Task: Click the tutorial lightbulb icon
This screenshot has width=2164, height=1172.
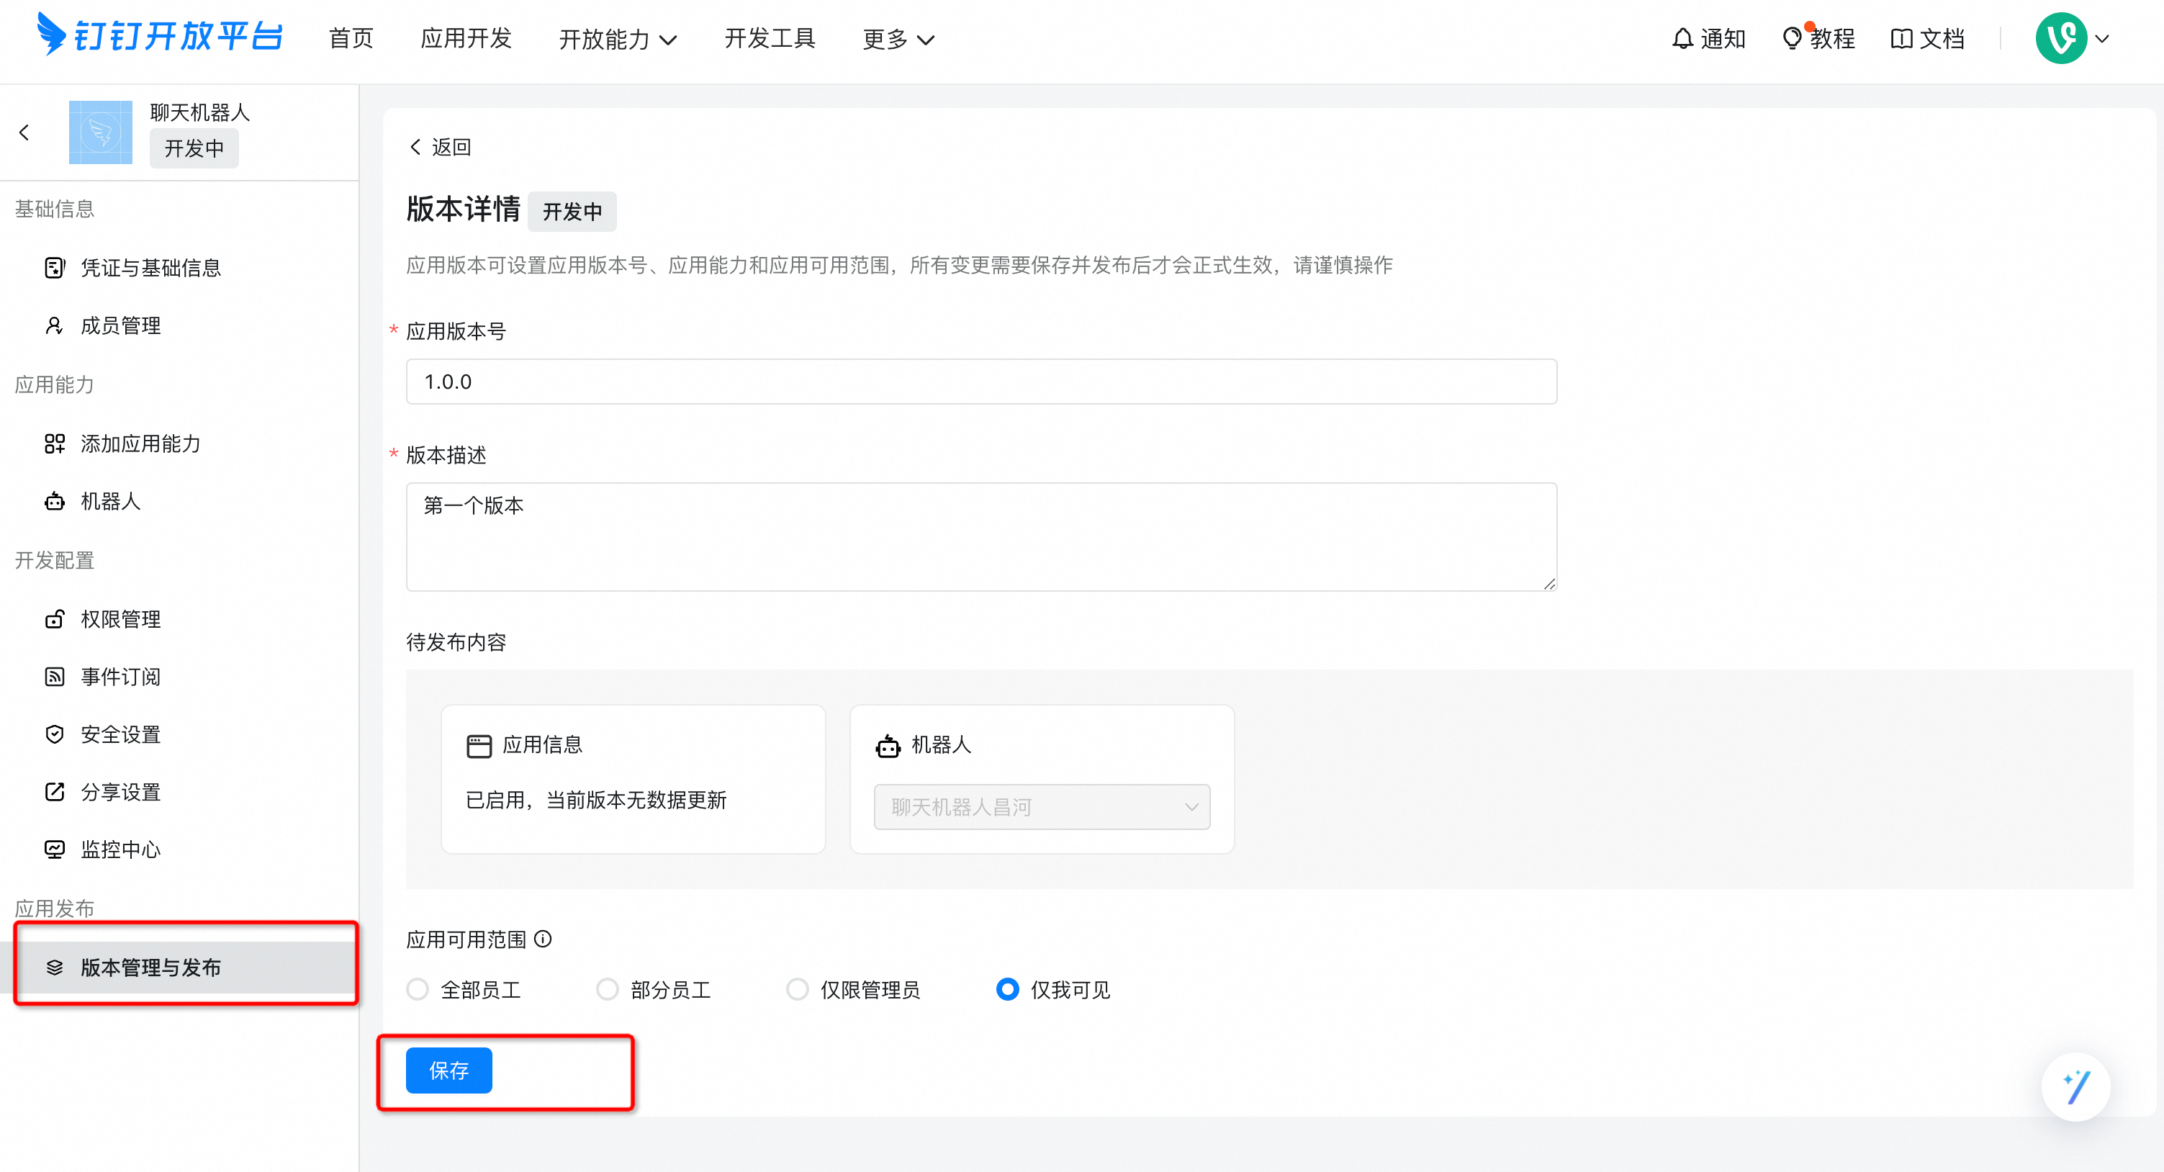Action: tap(1792, 38)
